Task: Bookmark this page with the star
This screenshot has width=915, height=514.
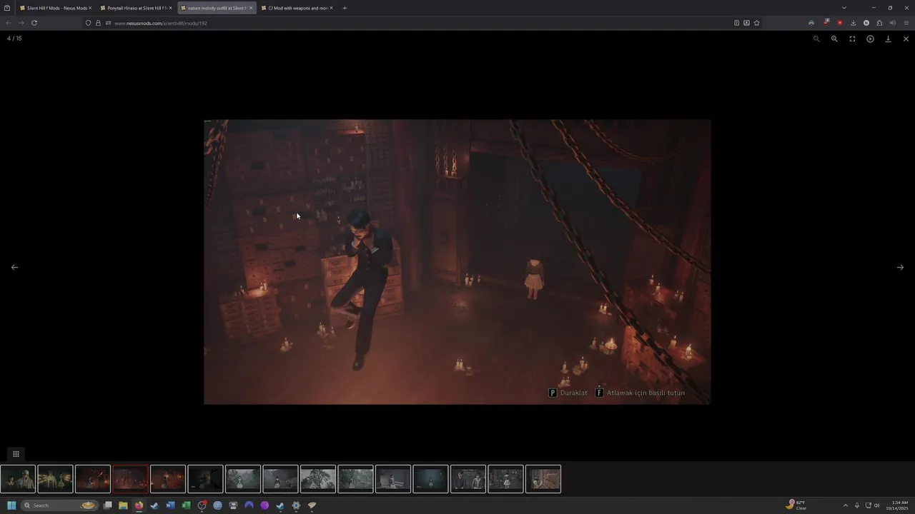Action: (x=756, y=23)
